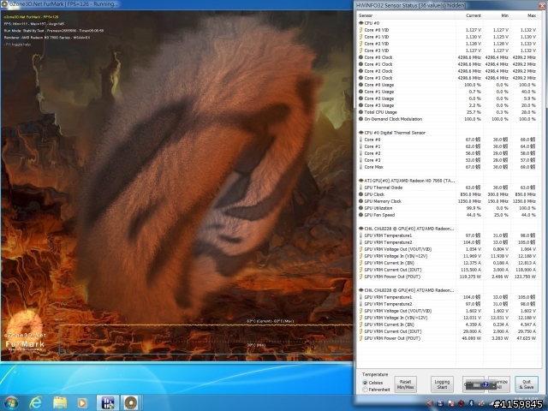Select the GPU Memory Clock row
The width and height of the screenshot is (548, 411).
coord(447,201)
